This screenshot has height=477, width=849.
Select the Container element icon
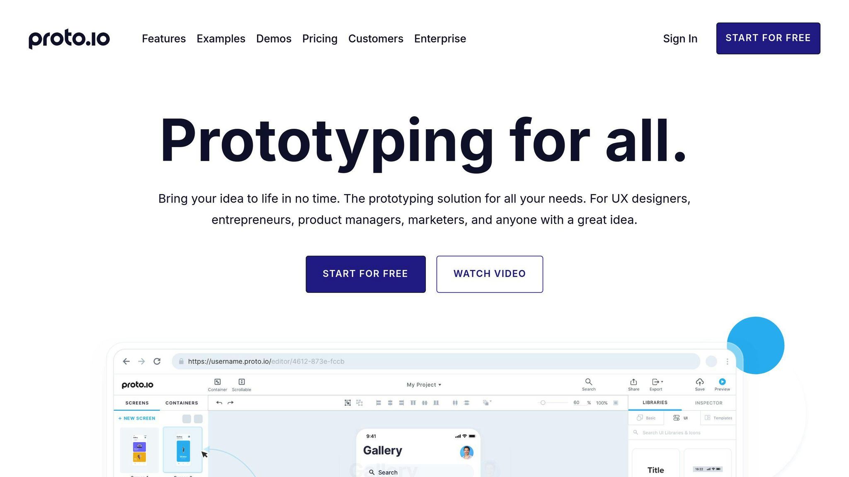[217, 382]
